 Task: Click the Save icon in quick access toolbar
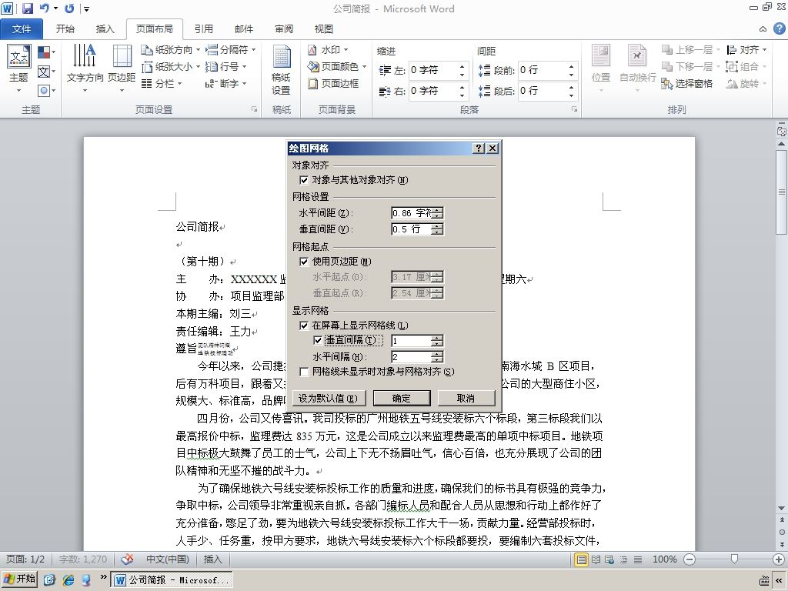click(x=27, y=8)
